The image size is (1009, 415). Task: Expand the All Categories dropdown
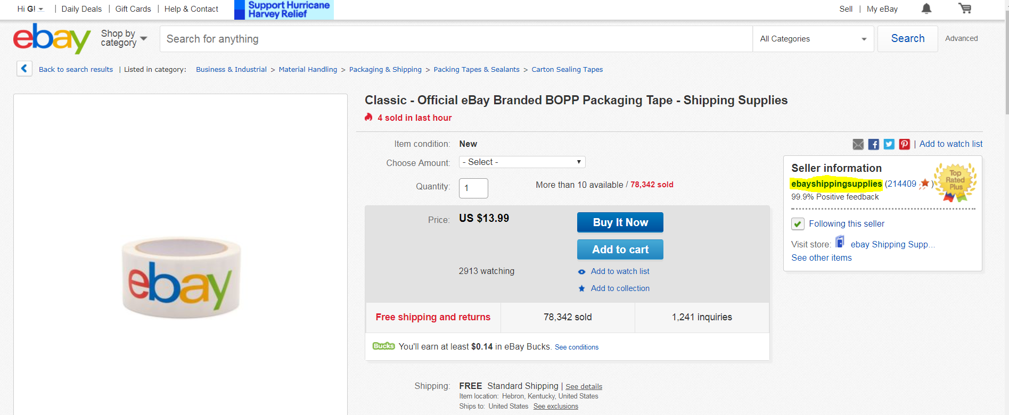813,38
